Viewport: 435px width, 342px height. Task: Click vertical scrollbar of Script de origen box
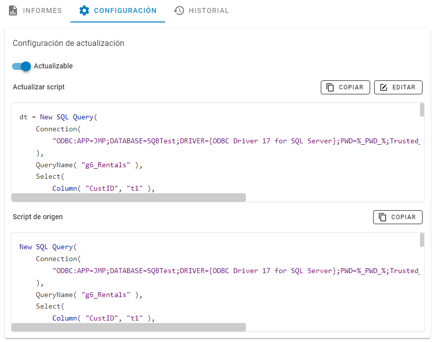click(x=422, y=240)
